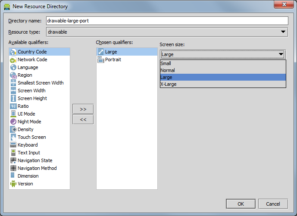Click the Directory name text field
Screen dimensions: 297x216
166,21
